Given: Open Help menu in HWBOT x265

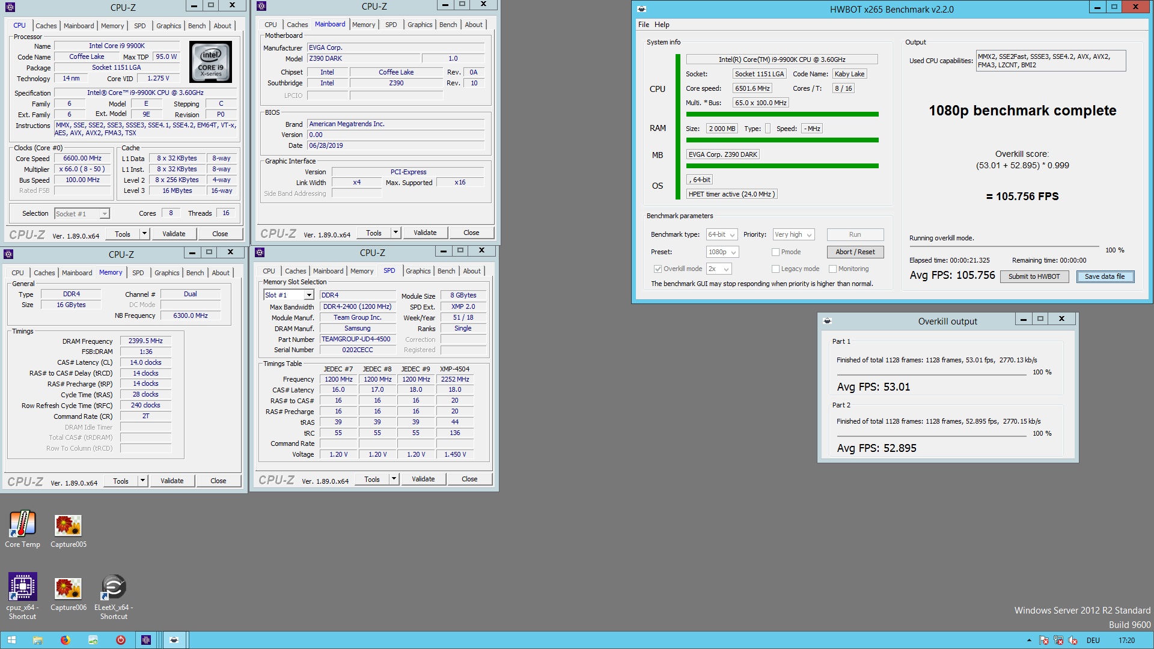Looking at the screenshot, I should [662, 25].
